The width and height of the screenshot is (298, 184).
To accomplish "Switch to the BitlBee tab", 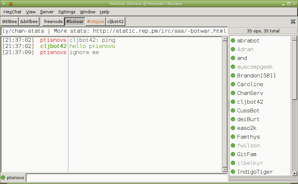I will (9, 21).
